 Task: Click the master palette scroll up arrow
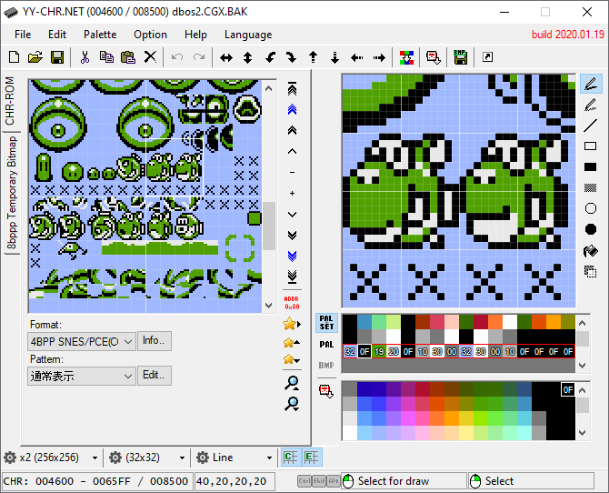click(x=583, y=390)
